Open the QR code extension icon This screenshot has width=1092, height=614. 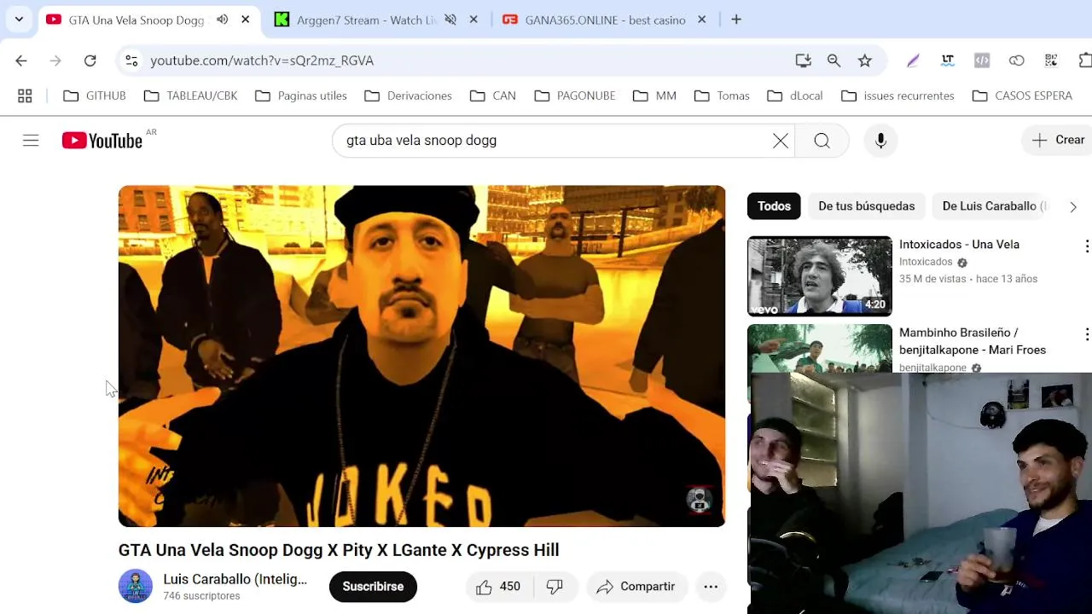point(1051,61)
